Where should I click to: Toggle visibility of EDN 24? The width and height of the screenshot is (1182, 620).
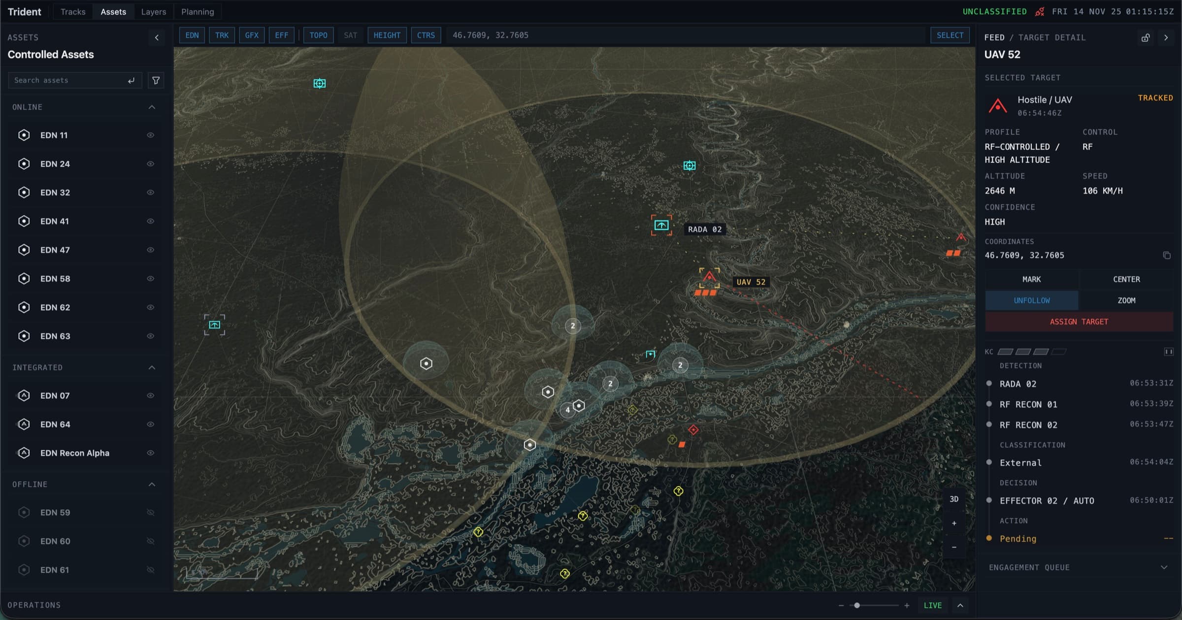point(151,164)
